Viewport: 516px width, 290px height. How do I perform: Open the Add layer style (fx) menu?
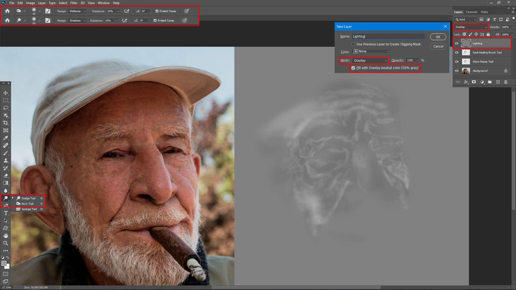click(x=466, y=82)
